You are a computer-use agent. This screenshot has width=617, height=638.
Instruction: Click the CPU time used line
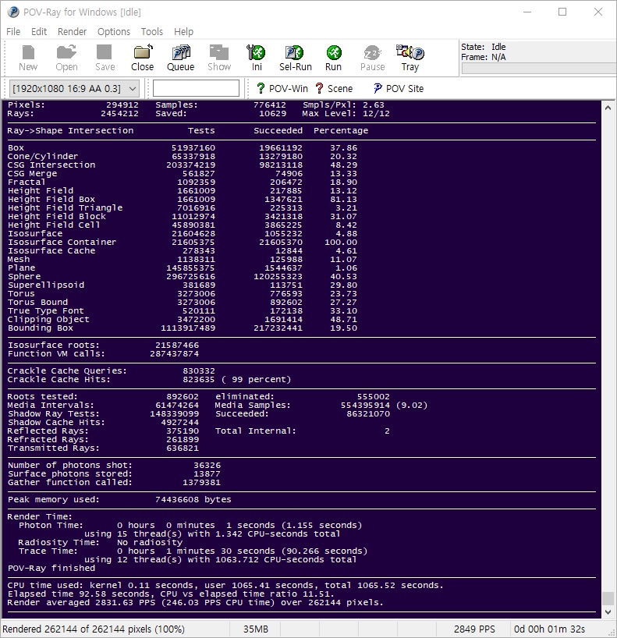pos(225,585)
